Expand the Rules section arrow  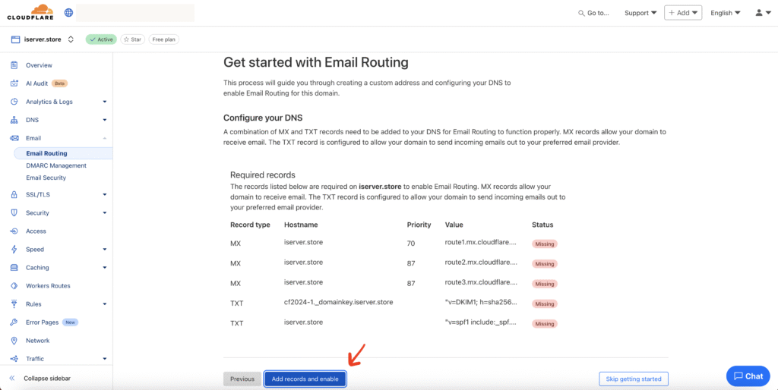pos(105,304)
